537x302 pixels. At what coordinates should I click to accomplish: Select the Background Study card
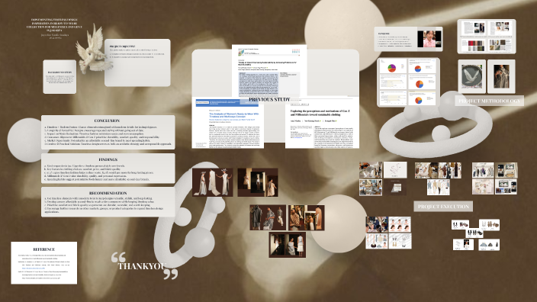(x=59, y=77)
